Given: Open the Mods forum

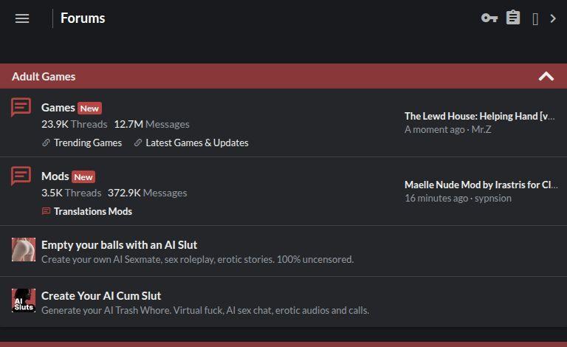Looking at the screenshot, I should (55, 176).
